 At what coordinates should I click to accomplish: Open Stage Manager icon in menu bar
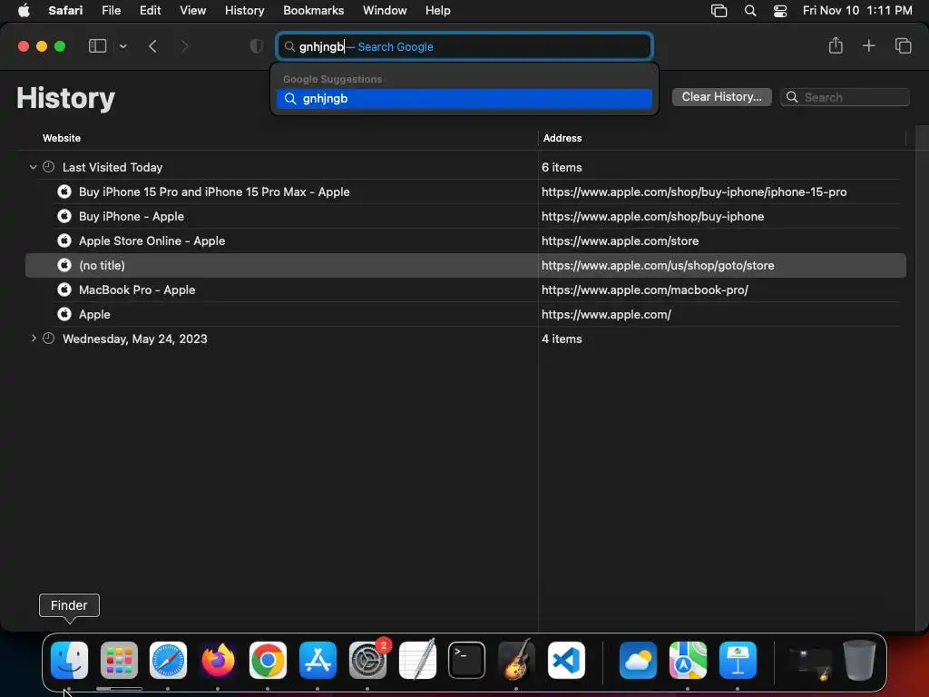click(719, 11)
